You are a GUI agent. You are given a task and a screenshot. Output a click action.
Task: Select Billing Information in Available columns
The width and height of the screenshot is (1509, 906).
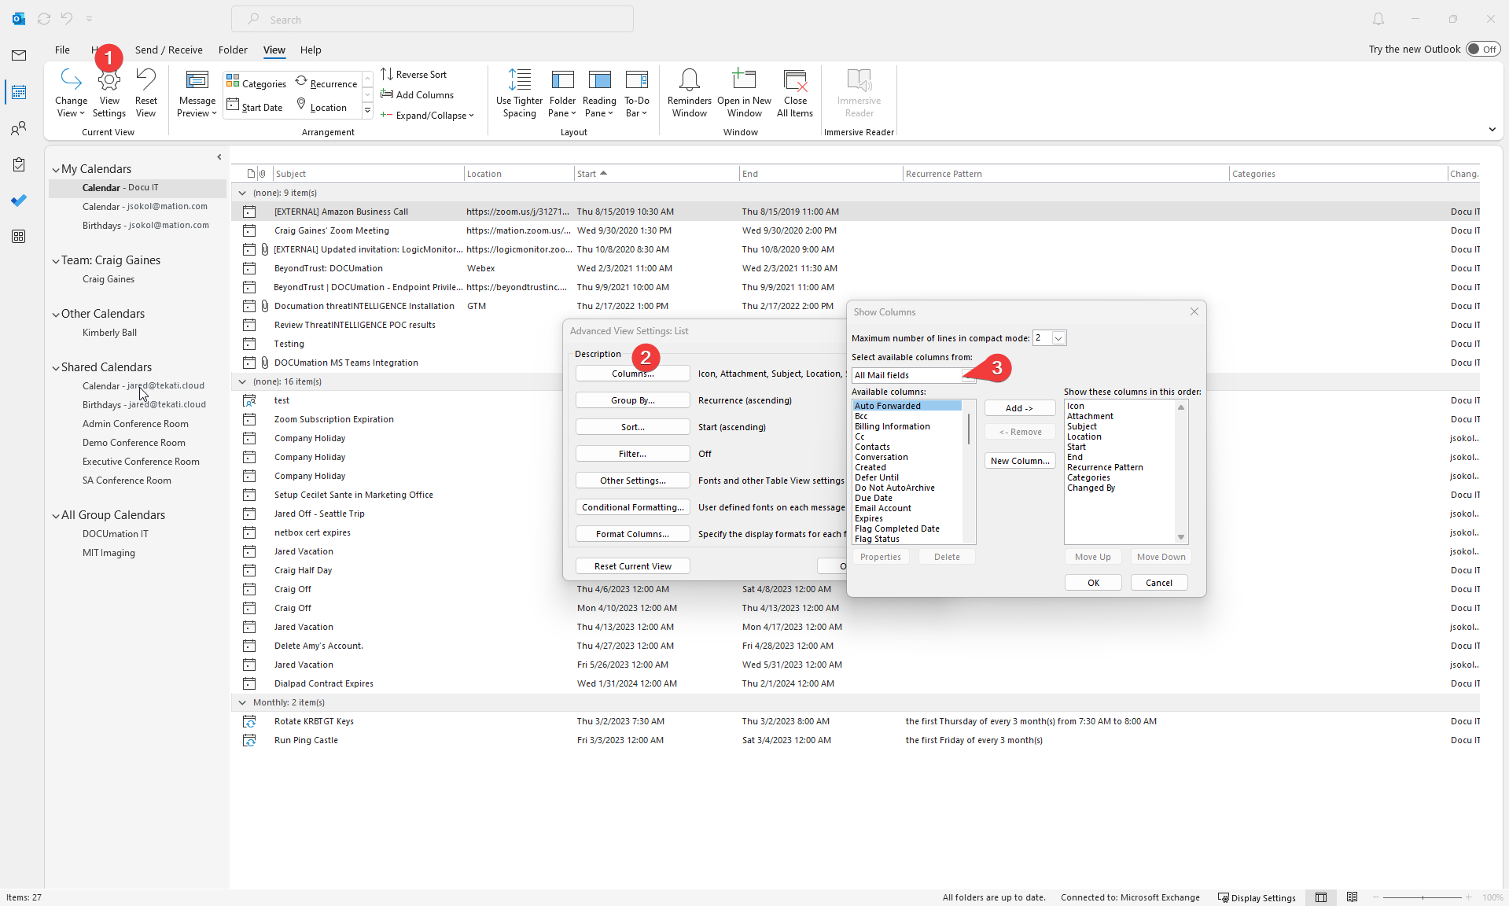pos(893,426)
